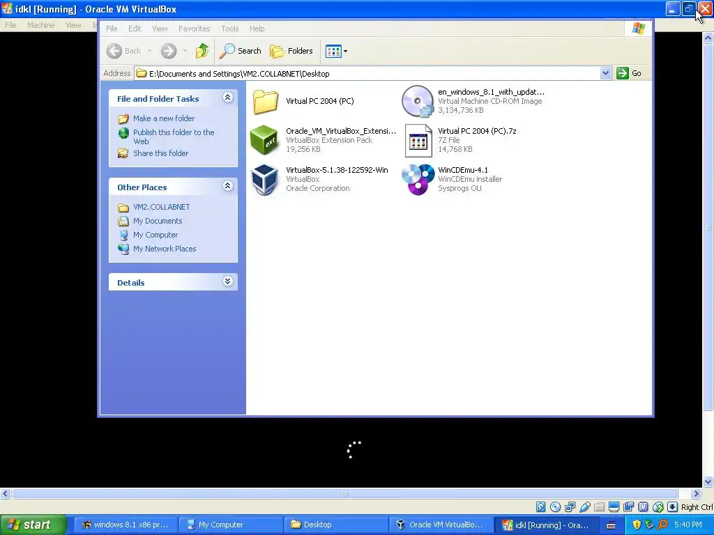Click the security shield tray icon

(x=637, y=525)
